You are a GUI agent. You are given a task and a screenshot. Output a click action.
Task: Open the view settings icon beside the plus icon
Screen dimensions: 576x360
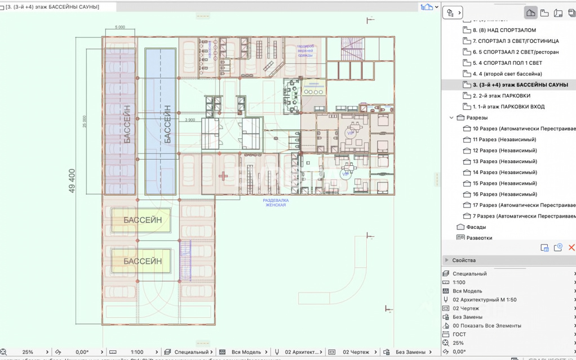[x=544, y=247]
